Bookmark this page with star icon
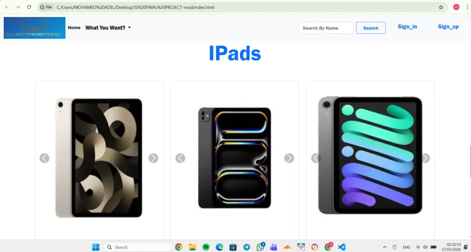471x252 pixels. (441, 7)
